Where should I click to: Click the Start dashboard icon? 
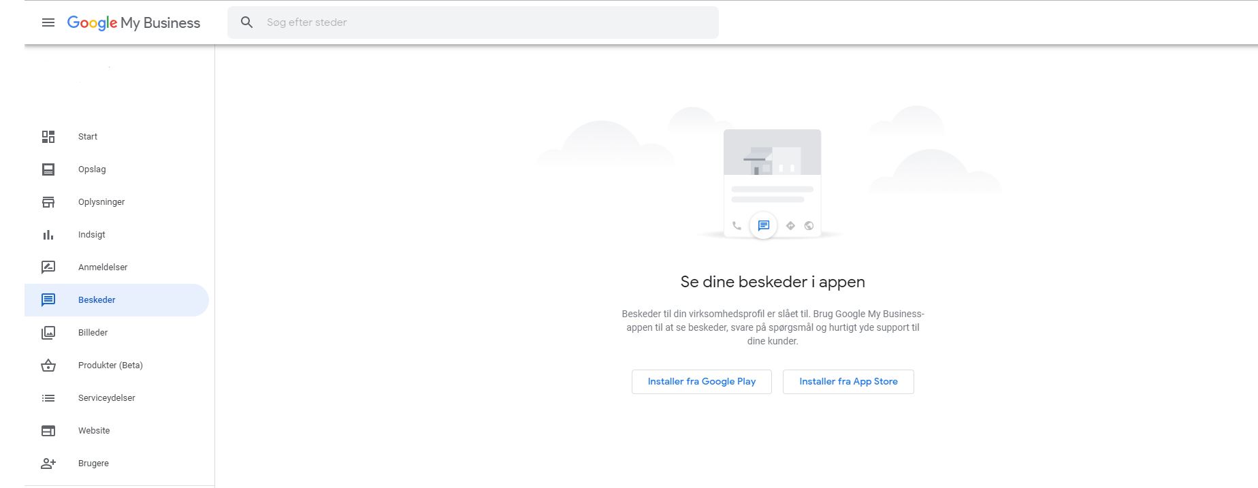(48, 137)
